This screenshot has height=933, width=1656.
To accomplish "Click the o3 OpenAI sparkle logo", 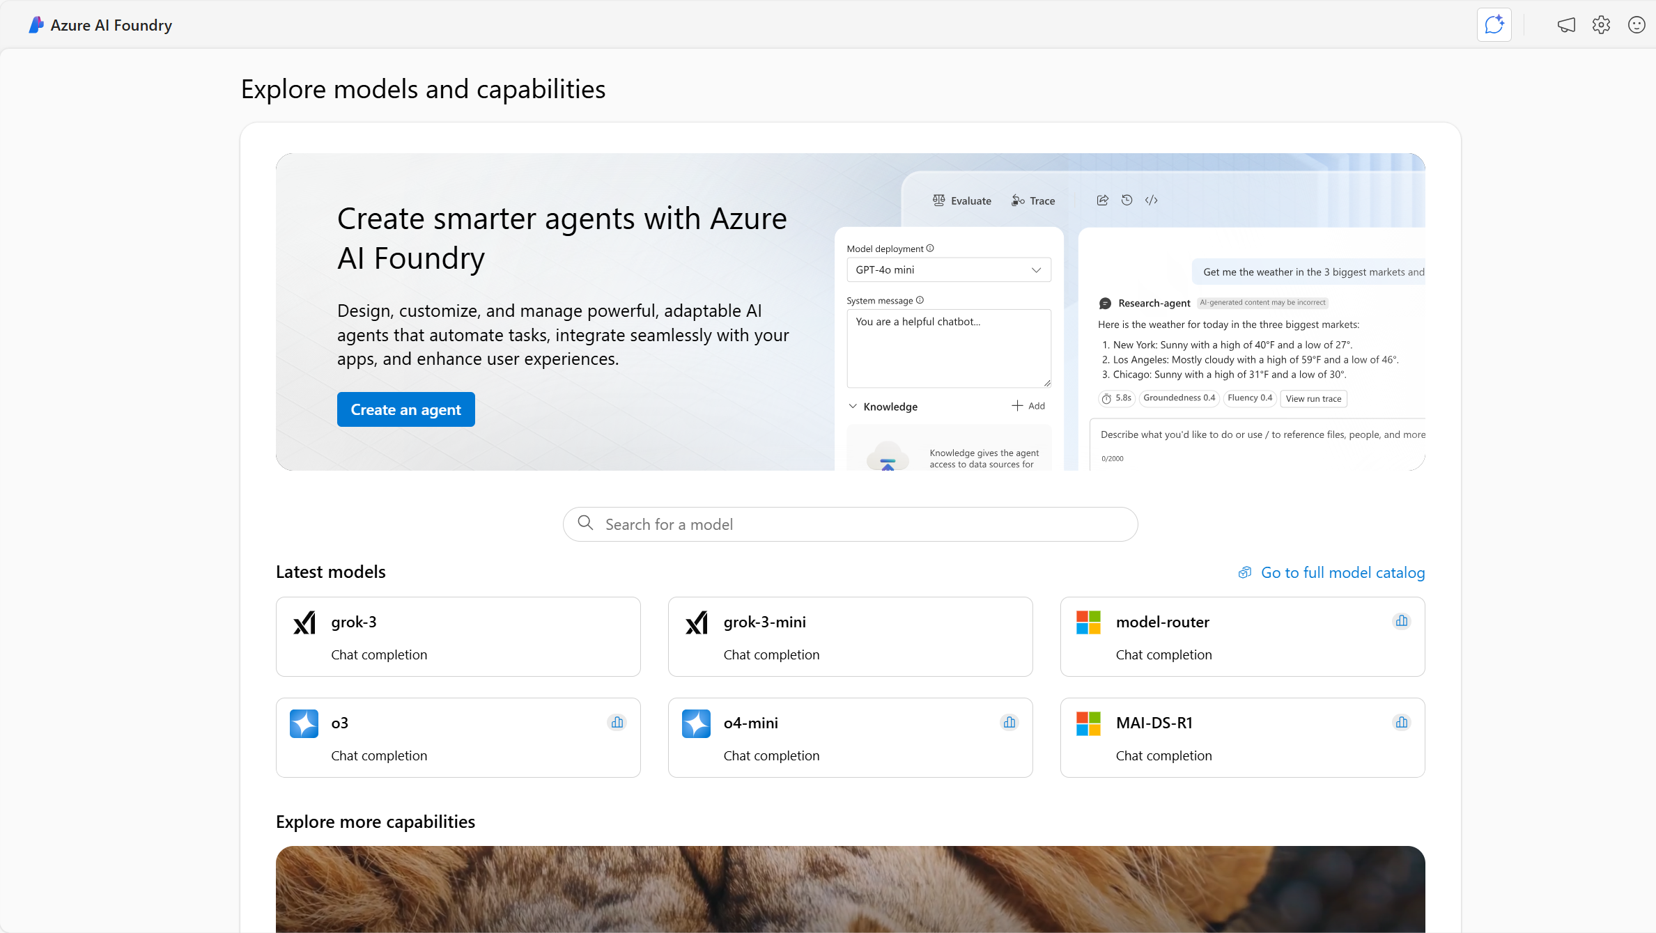I will click(x=304, y=723).
